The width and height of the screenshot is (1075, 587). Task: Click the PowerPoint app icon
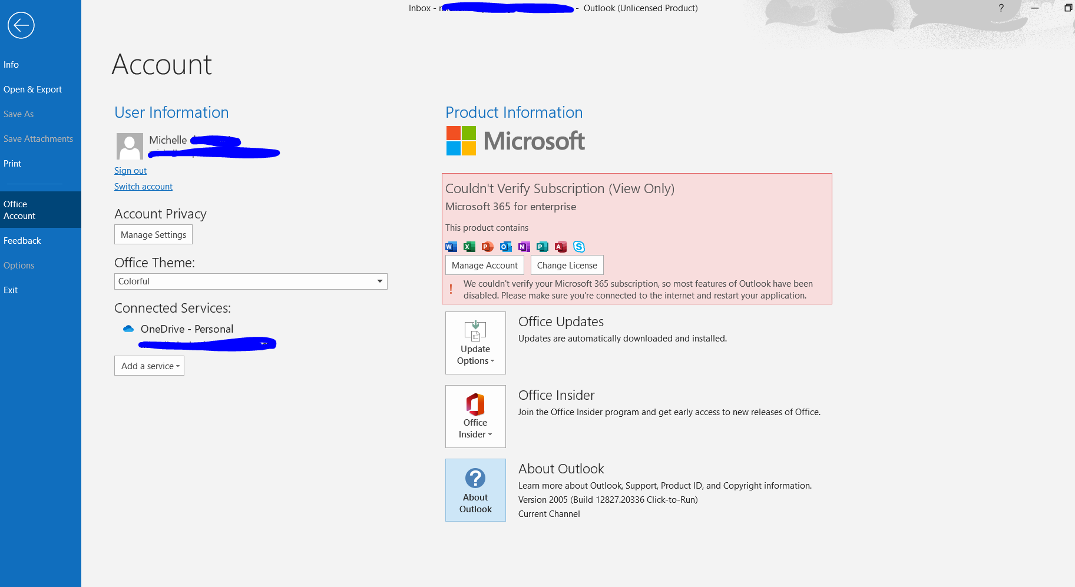488,247
